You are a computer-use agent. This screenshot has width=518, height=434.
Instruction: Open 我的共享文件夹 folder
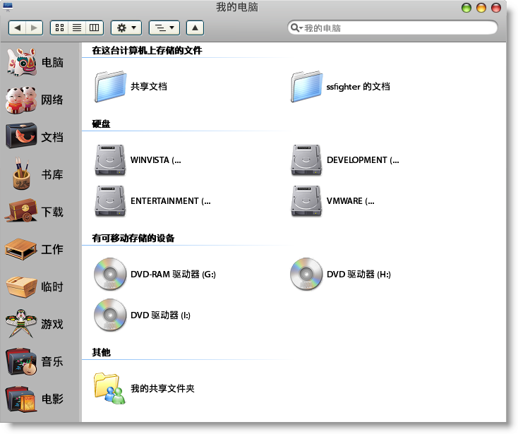click(x=110, y=388)
